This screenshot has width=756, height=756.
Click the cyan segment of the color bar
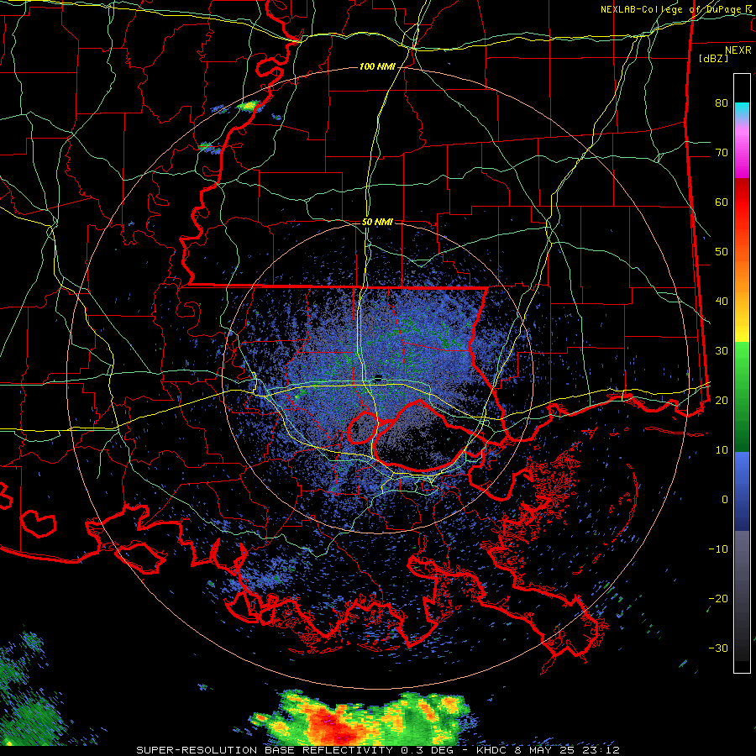click(x=742, y=110)
